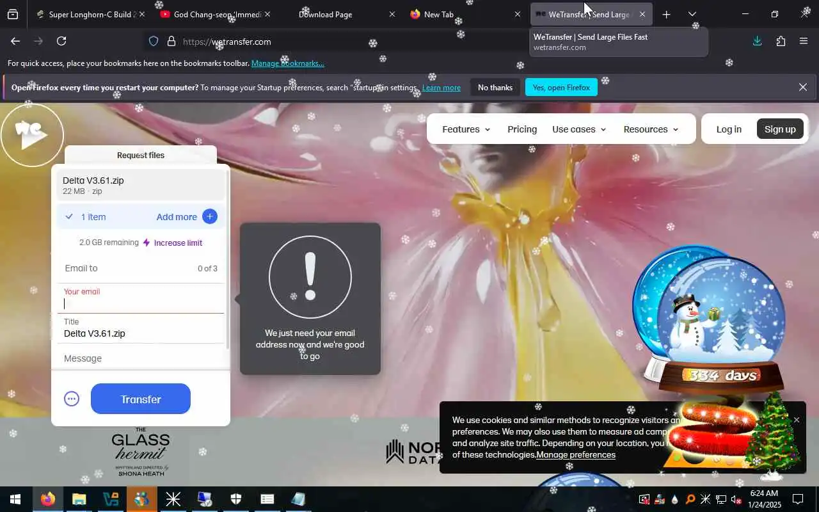Click the volume speaker tray icon
Screen dimensions: 819x512
[736, 500]
